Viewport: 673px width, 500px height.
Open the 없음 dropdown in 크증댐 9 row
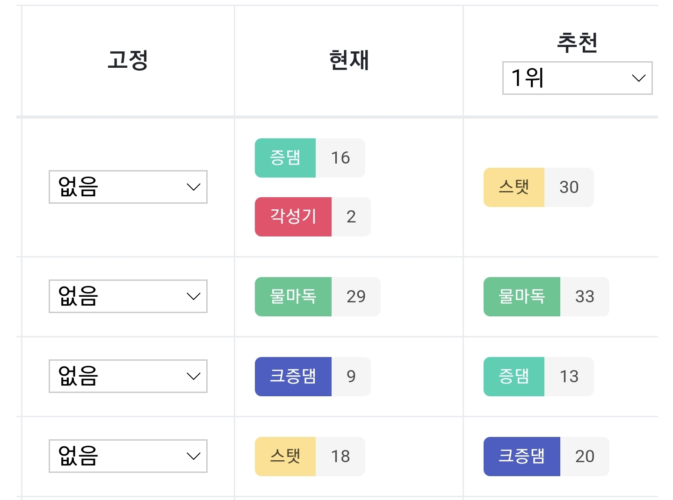pyautogui.click(x=128, y=376)
